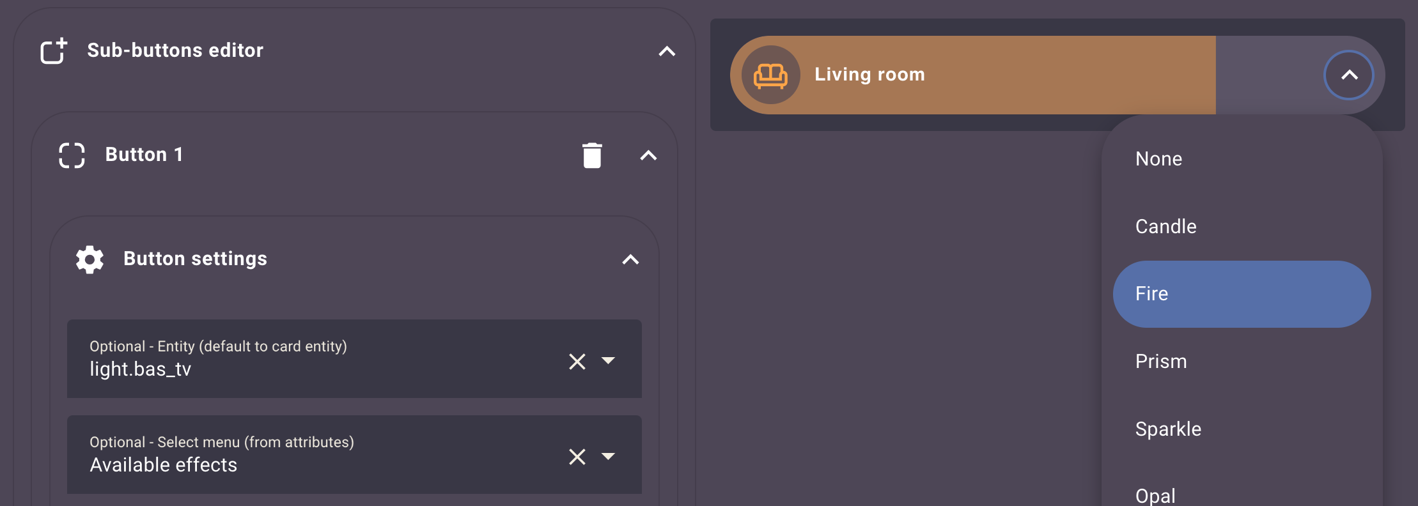Close the Living room effects dropdown
The height and width of the screenshot is (506, 1418).
[1349, 75]
